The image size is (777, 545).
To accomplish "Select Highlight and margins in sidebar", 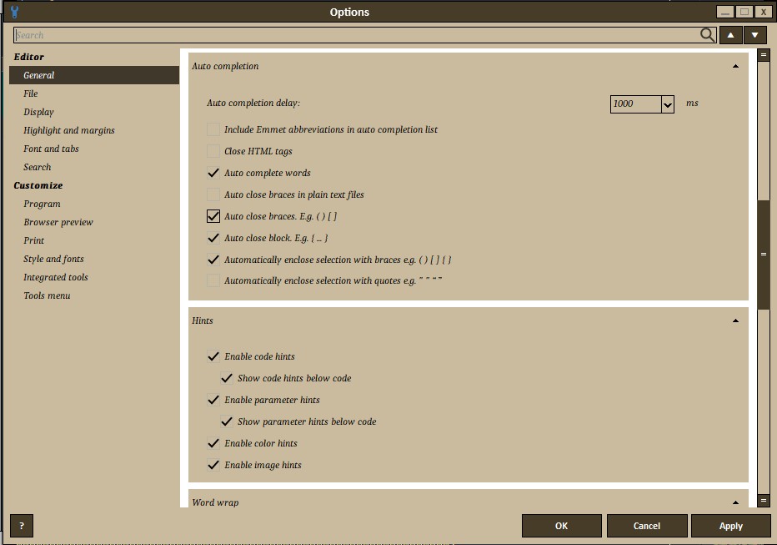I will point(69,130).
